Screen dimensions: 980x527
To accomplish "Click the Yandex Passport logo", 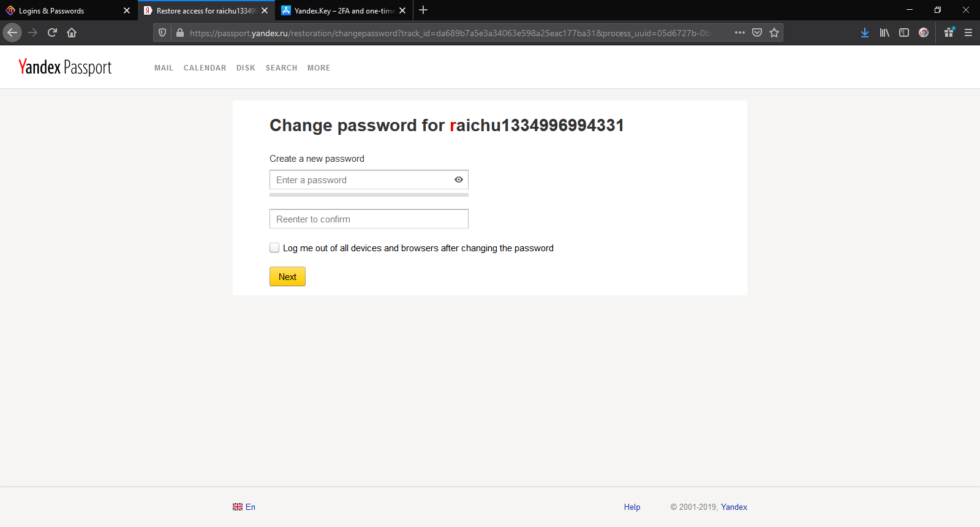I will point(65,67).
